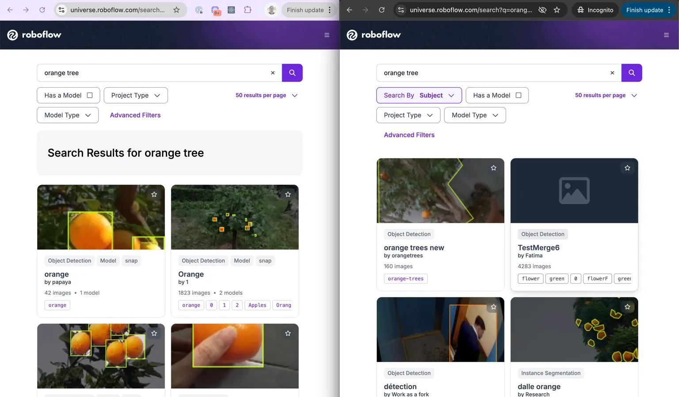Tick 'Has a Model' checkbox in left window
This screenshot has width=679, height=397.
pos(90,95)
